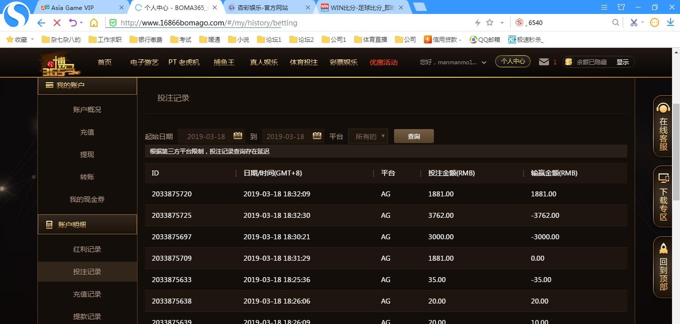Open 充值记录 in the sidebar
680x324 pixels.
coord(87,294)
